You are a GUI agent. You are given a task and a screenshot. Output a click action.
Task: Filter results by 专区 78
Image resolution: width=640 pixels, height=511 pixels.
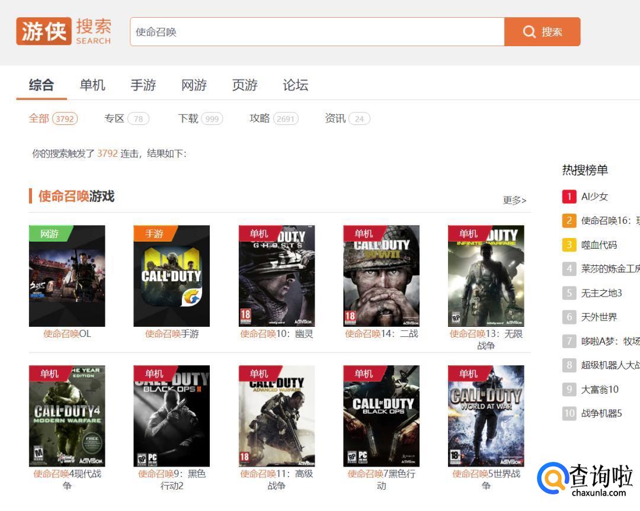point(127,118)
